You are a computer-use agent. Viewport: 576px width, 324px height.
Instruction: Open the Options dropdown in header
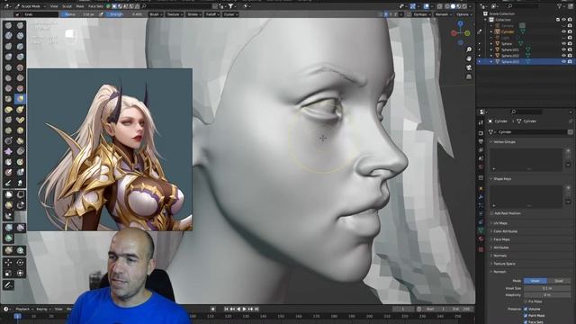coord(464,14)
